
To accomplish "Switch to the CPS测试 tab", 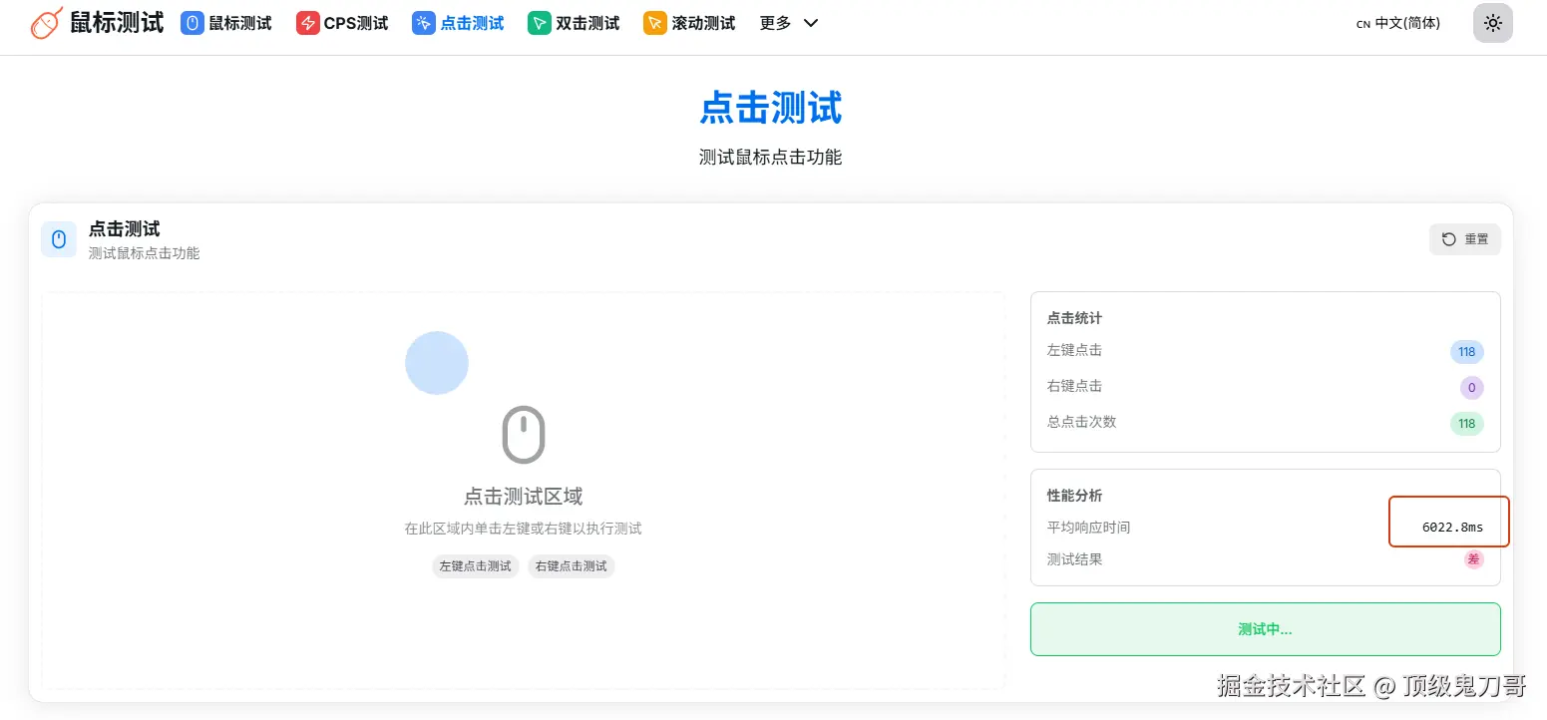I will [342, 22].
